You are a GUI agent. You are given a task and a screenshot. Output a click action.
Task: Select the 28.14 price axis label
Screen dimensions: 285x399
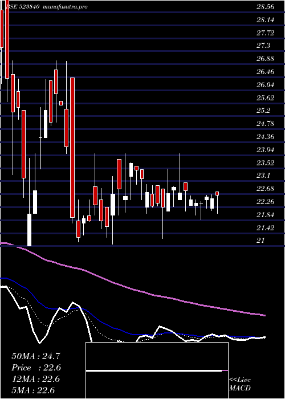[x=266, y=20]
